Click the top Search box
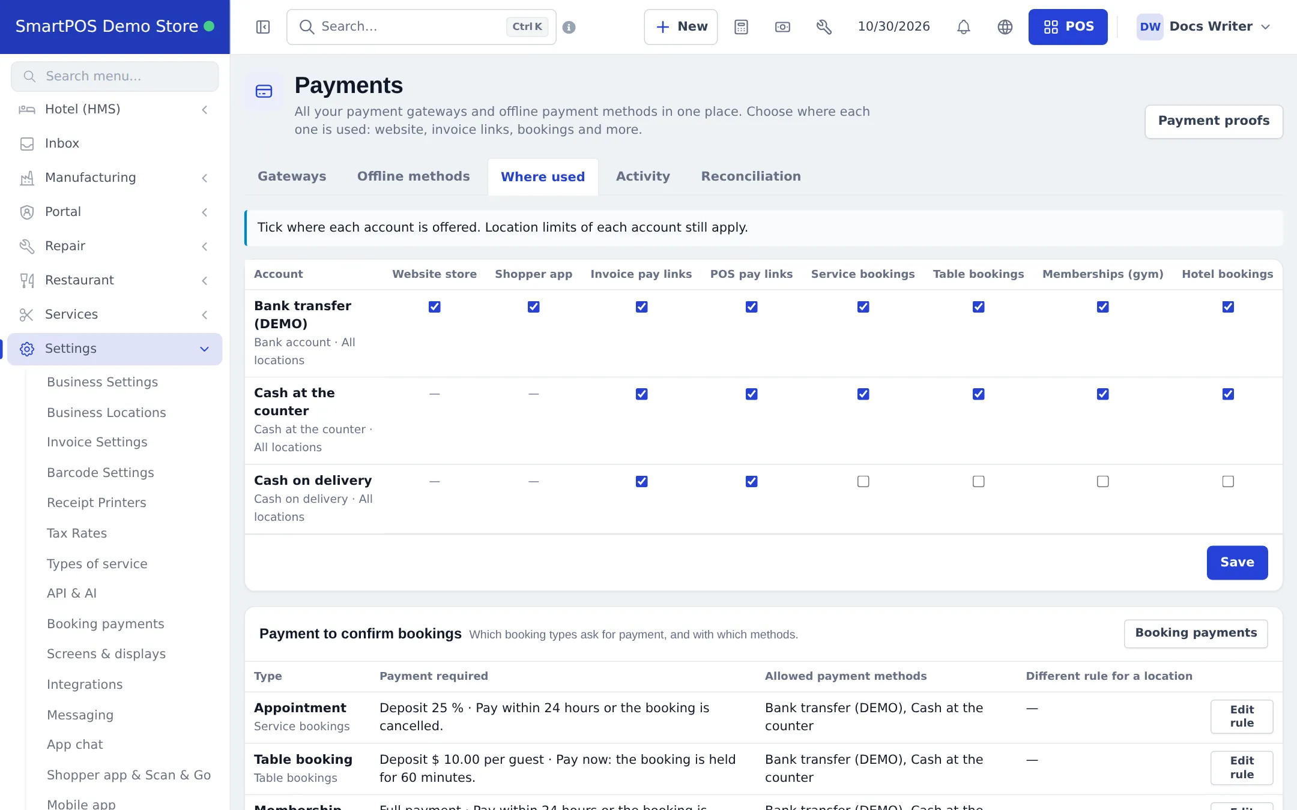The height and width of the screenshot is (810, 1297). 422,27
